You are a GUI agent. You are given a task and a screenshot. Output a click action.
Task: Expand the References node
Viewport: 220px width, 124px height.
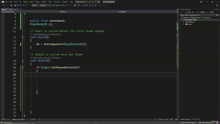[183, 22]
